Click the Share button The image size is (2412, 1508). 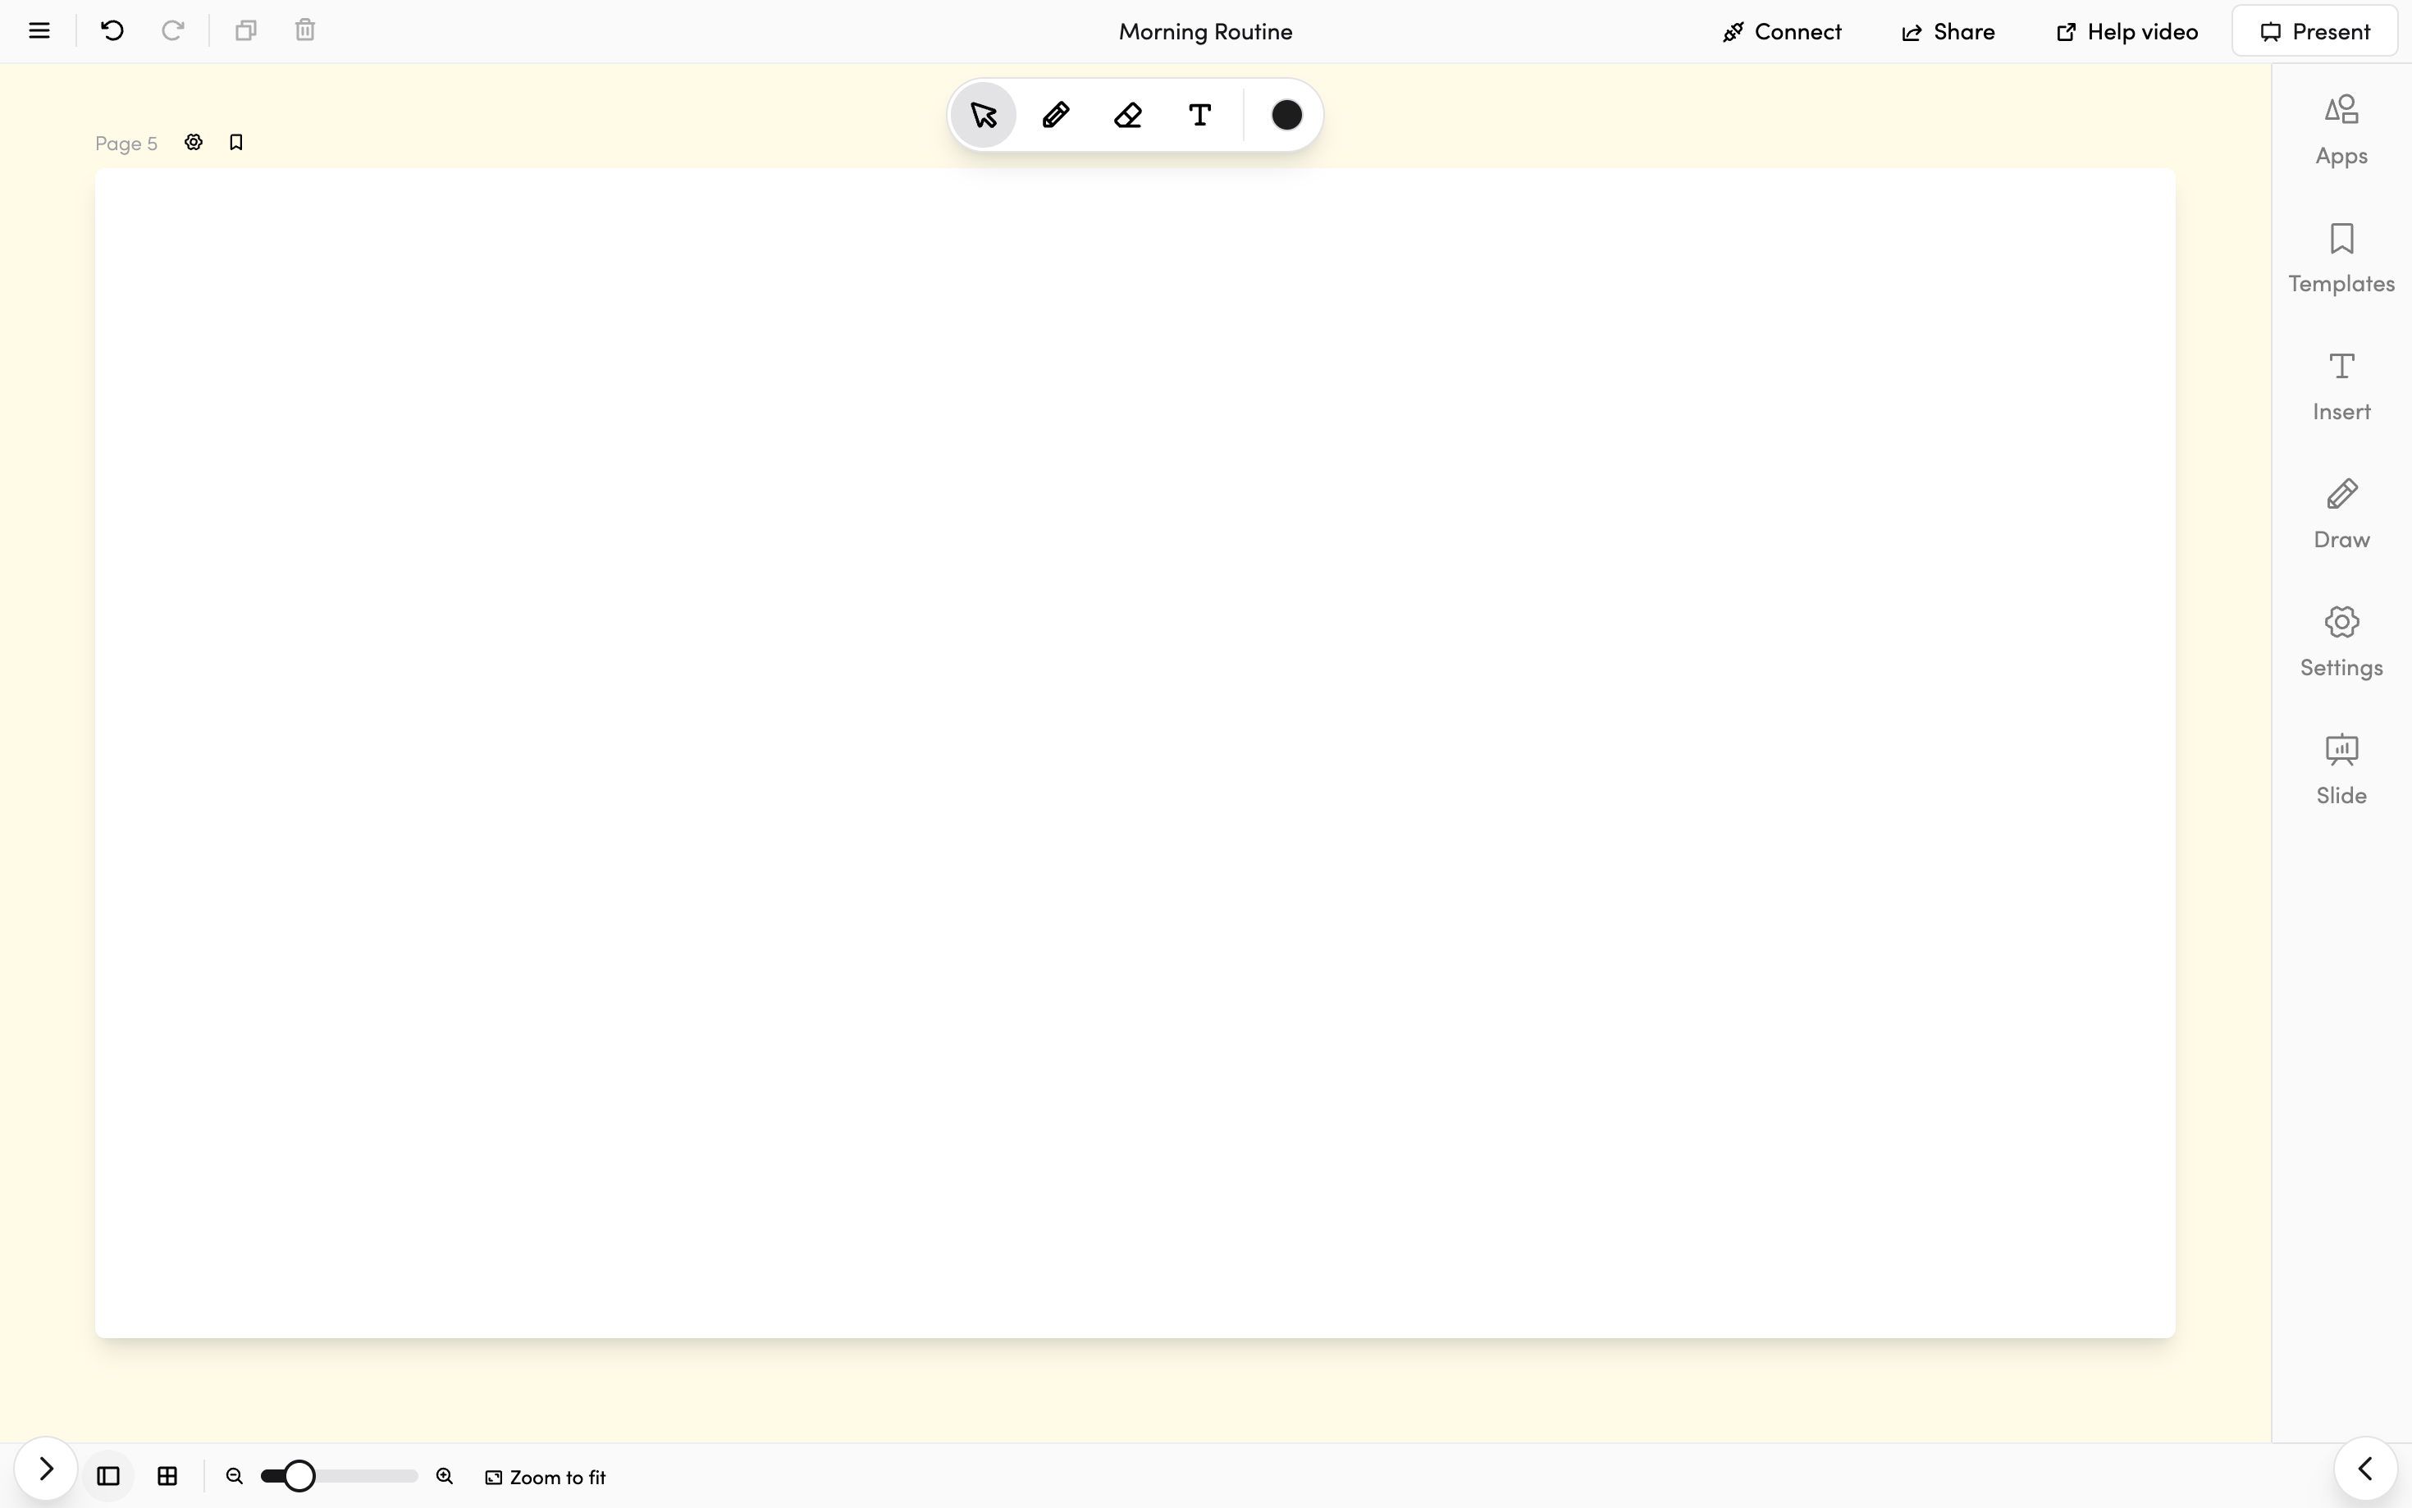point(1948,32)
